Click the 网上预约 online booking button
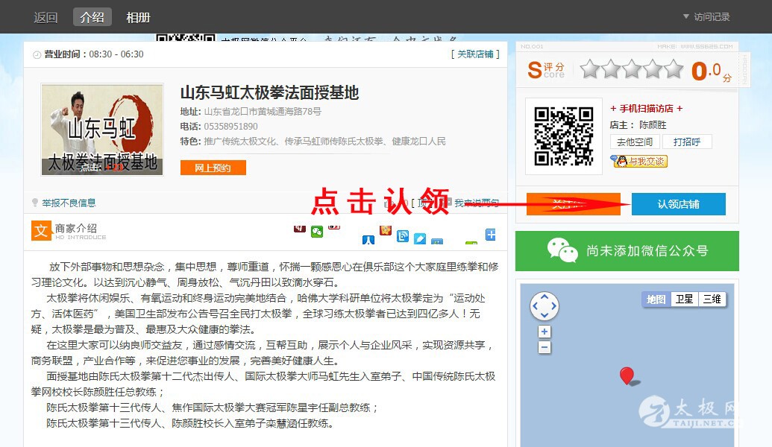This screenshot has width=772, height=447. [x=213, y=168]
